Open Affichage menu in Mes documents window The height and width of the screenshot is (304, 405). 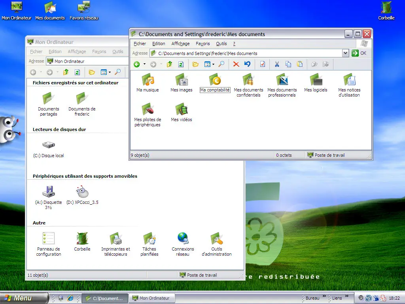(180, 44)
